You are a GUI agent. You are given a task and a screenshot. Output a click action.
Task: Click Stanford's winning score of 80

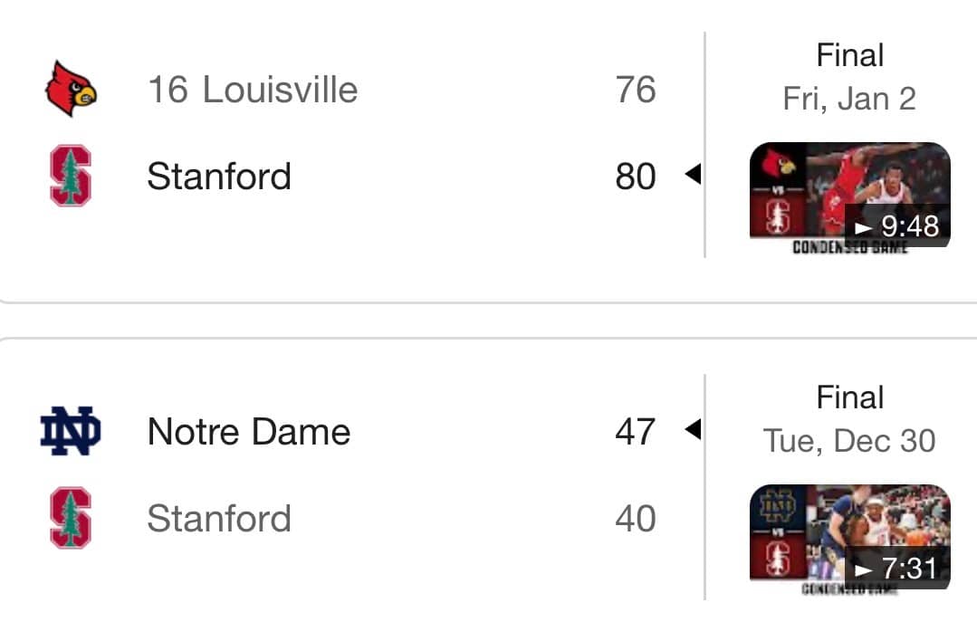(x=635, y=177)
